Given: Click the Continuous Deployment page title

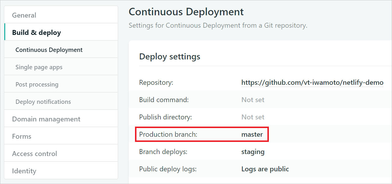Looking at the screenshot, I should pyautogui.click(x=186, y=12).
